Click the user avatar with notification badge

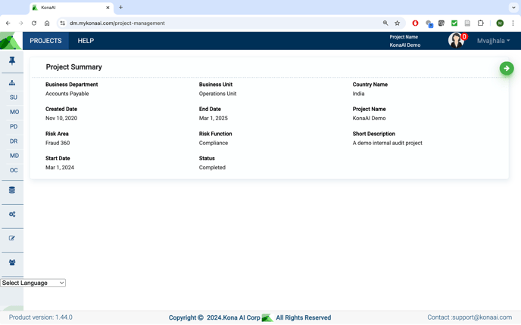pos(456,41)
